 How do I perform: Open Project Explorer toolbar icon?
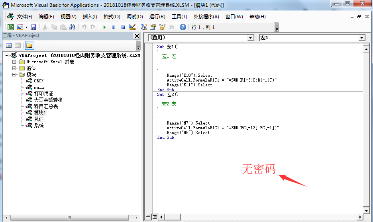[x=144, y=27]
